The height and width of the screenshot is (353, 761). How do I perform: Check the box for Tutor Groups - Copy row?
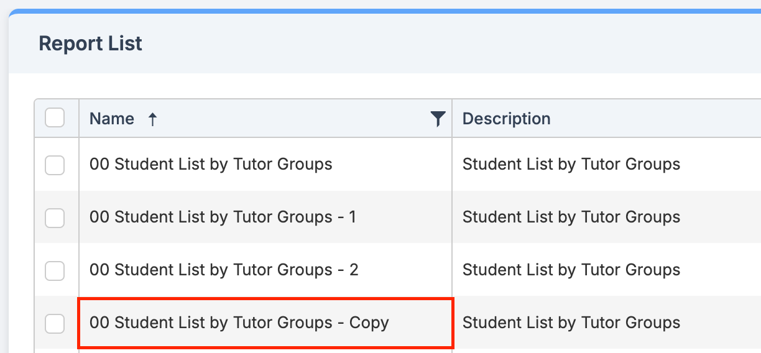[x=55, y=323]
